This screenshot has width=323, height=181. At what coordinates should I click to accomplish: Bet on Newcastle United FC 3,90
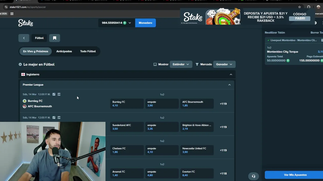pos(197,150)
